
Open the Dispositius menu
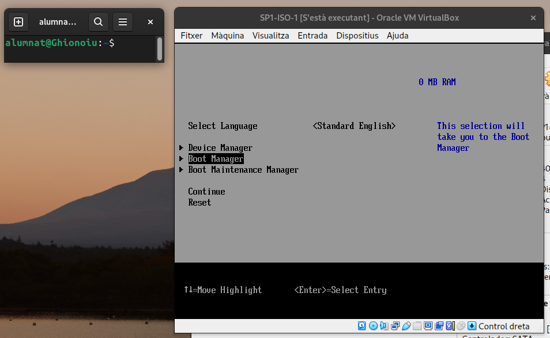click(x=357, y=36)
